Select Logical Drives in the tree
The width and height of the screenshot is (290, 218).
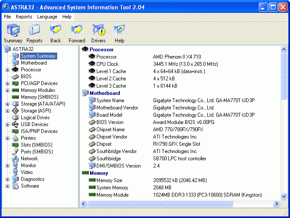click(35, 118)
